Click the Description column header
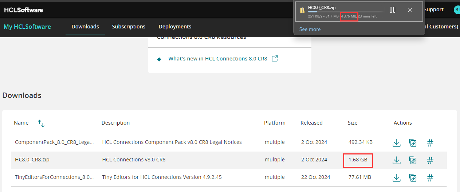 pos(115,123)
